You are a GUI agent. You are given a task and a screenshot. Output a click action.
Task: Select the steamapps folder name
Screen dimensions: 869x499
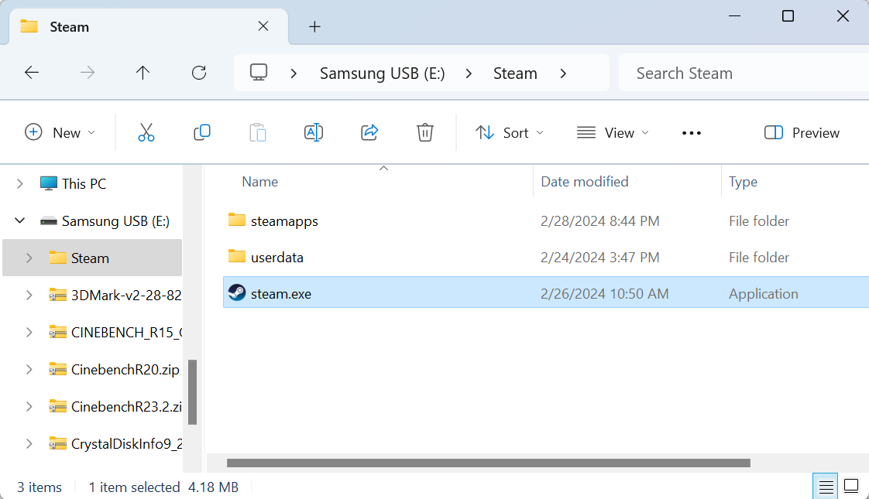[284, 221]
